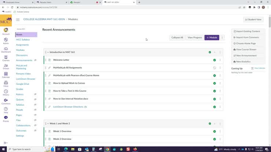Toggle publish status for Welcome Letter
This screenshot has height=152, width=271.
(215, 60)
